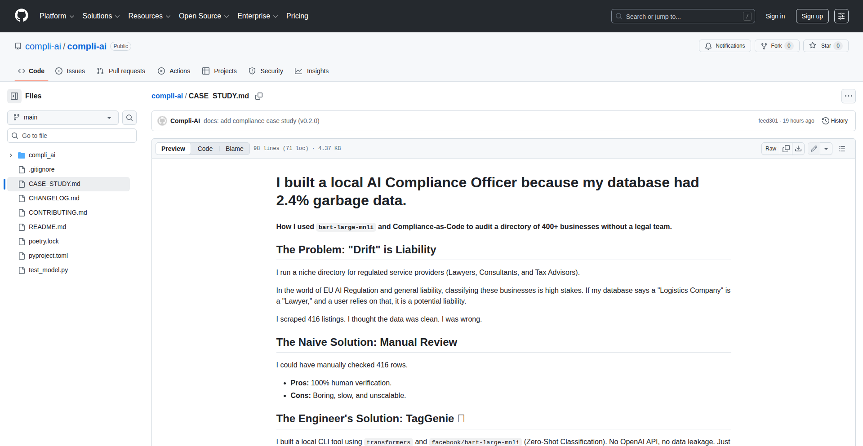Open the more file actions ellipsis
This screenshot has height=446, width=863.
848,96
